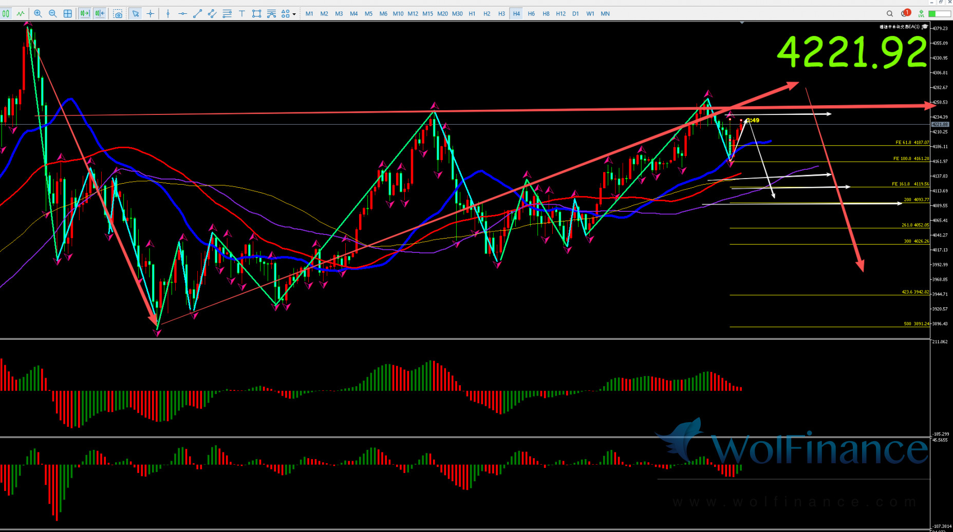Screen dimensions: 953x532
Task: Toggle chart shift from right edge
Action: [100, 14]
